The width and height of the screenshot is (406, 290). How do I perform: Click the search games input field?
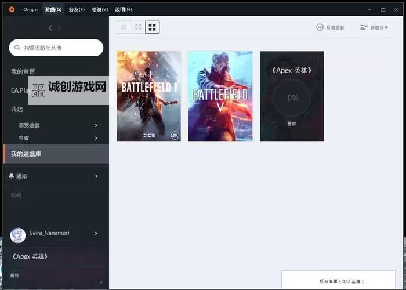point(56,48)
